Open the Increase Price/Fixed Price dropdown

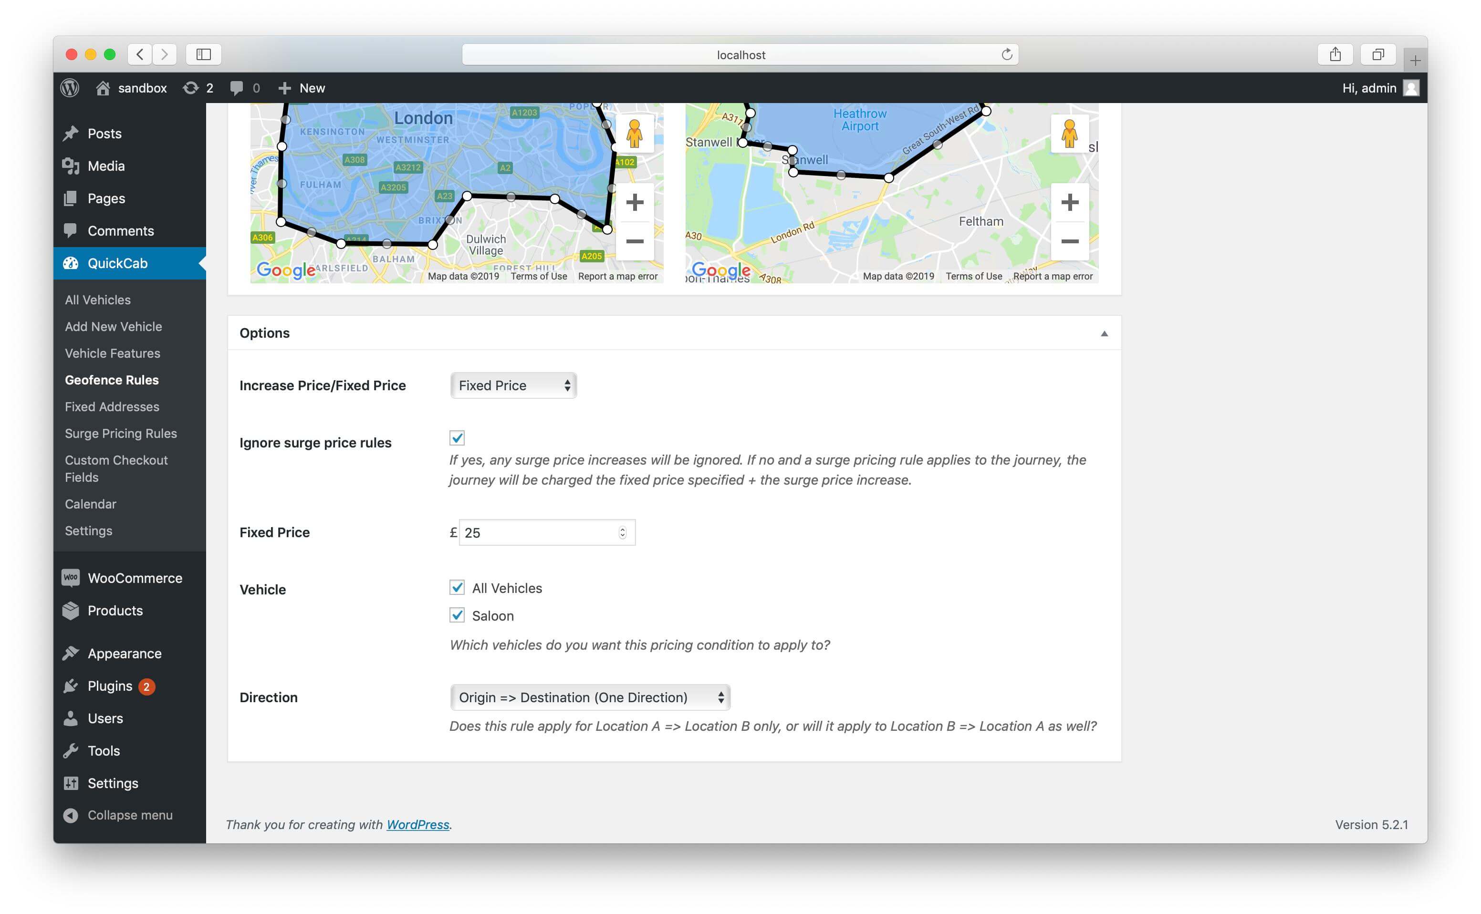coord(512,385)
